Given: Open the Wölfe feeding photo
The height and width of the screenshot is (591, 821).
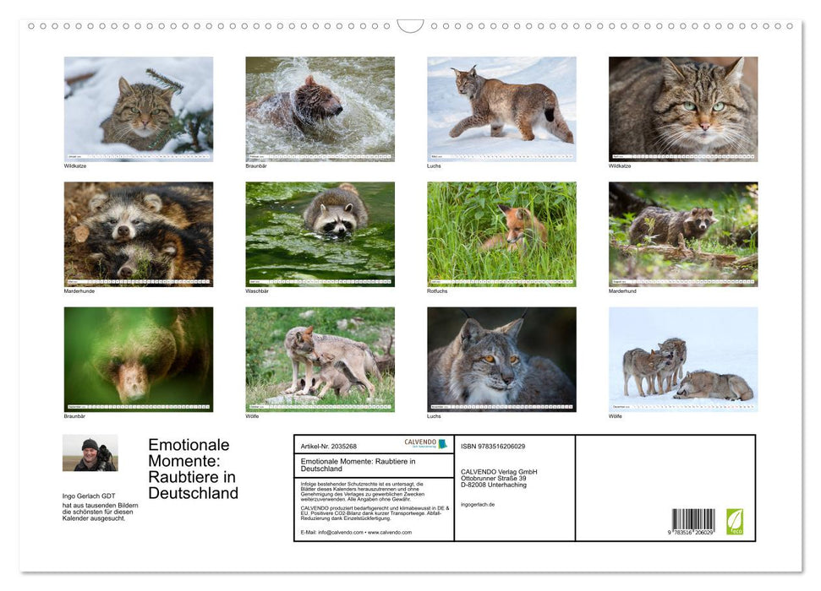Looking at the screenshot, I should click(320, 360).
